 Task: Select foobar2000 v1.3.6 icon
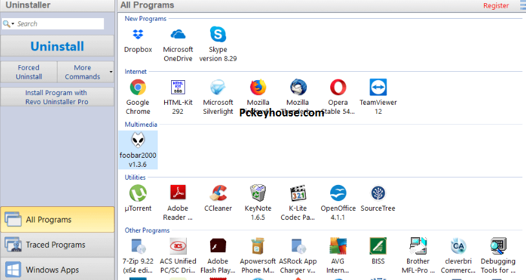138,140
